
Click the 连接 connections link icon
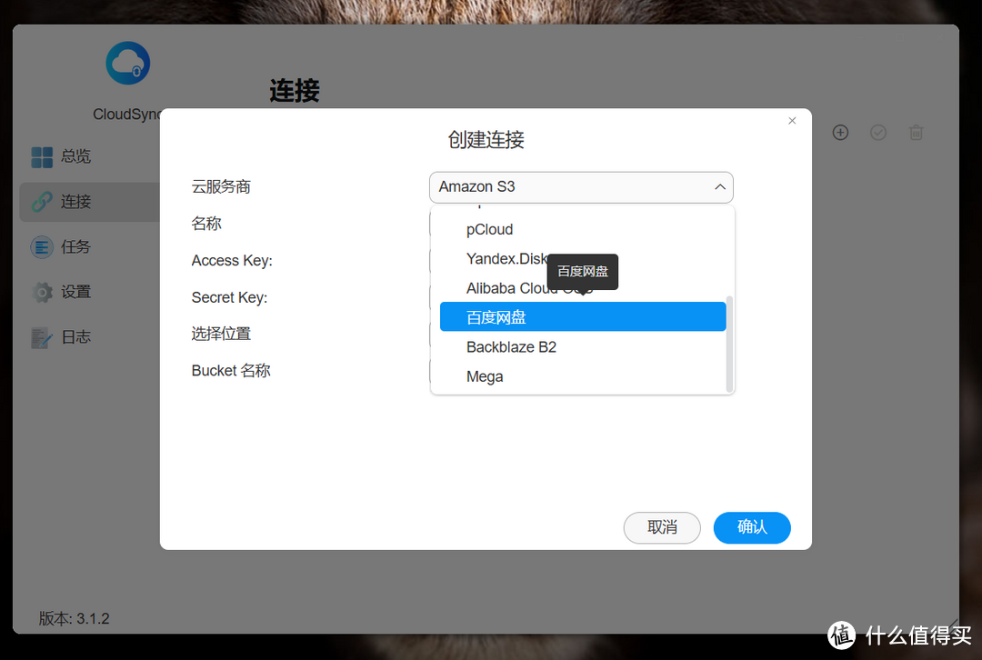42,202
